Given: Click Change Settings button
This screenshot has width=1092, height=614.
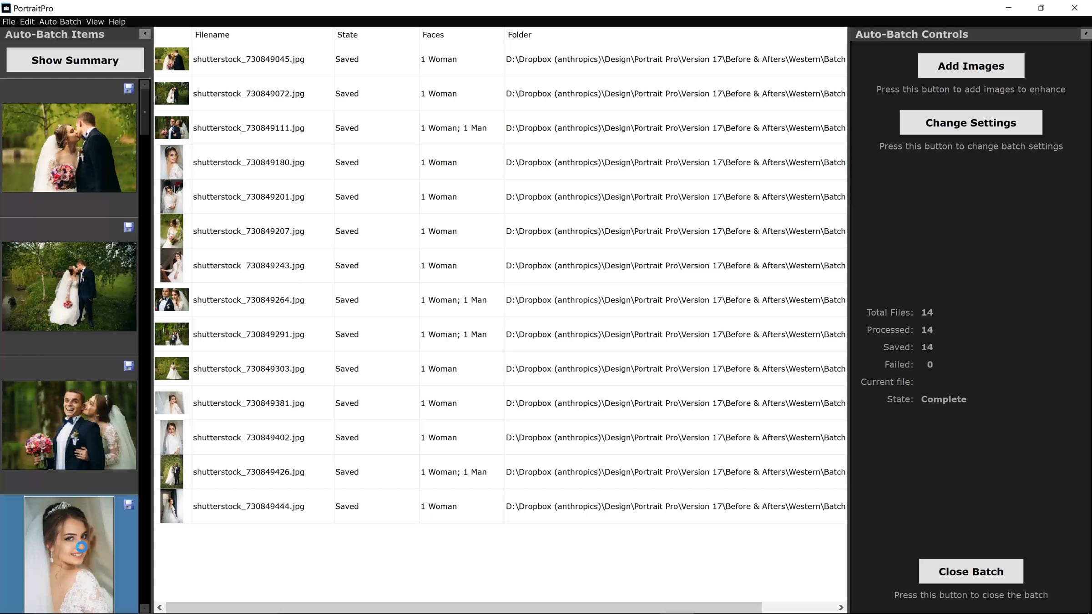Looking at the screenshot, I should tap(971, 123).
